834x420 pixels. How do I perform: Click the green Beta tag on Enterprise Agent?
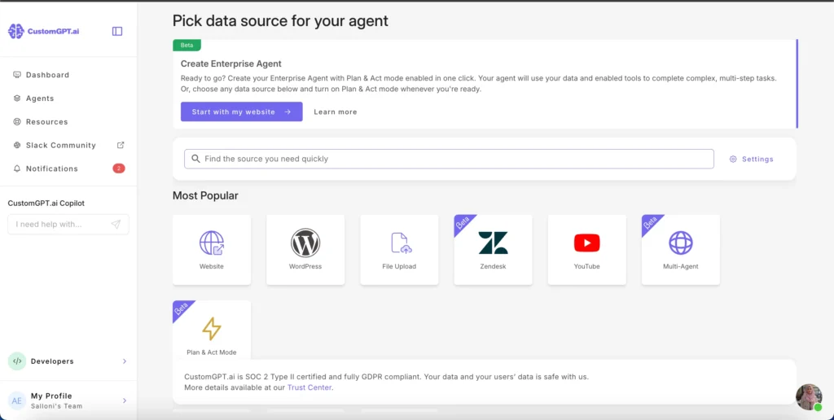[187, 46]
